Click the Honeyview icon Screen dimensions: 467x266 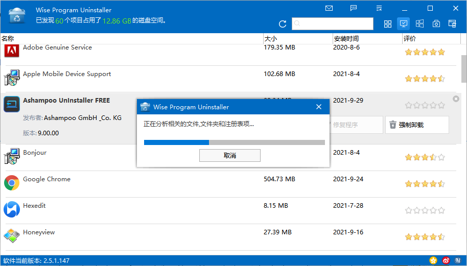pos(12,236)
